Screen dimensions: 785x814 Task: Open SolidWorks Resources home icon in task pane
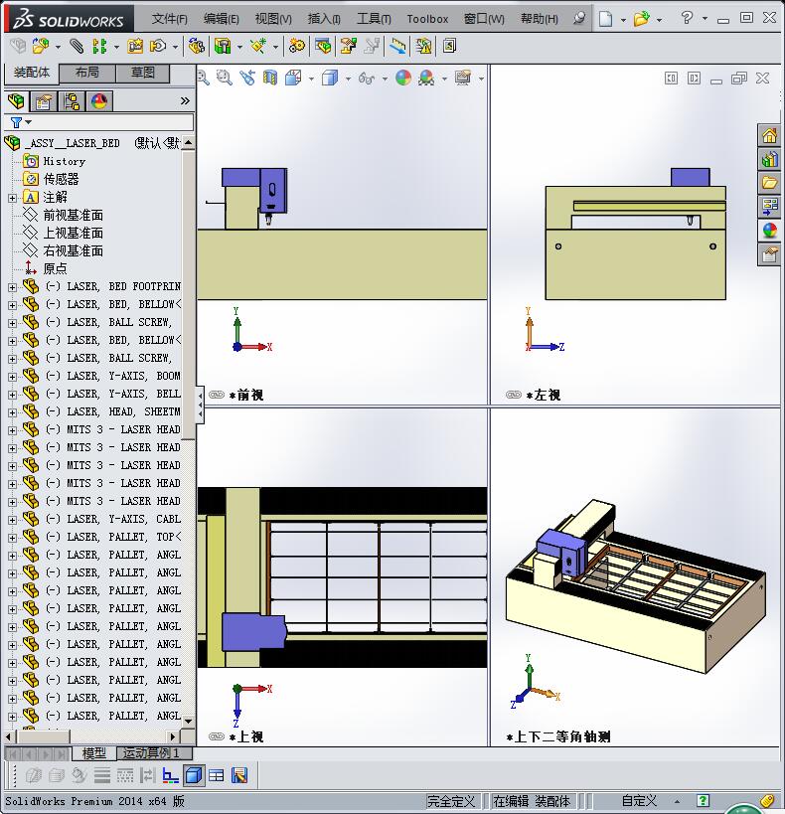tap(769, 136)
